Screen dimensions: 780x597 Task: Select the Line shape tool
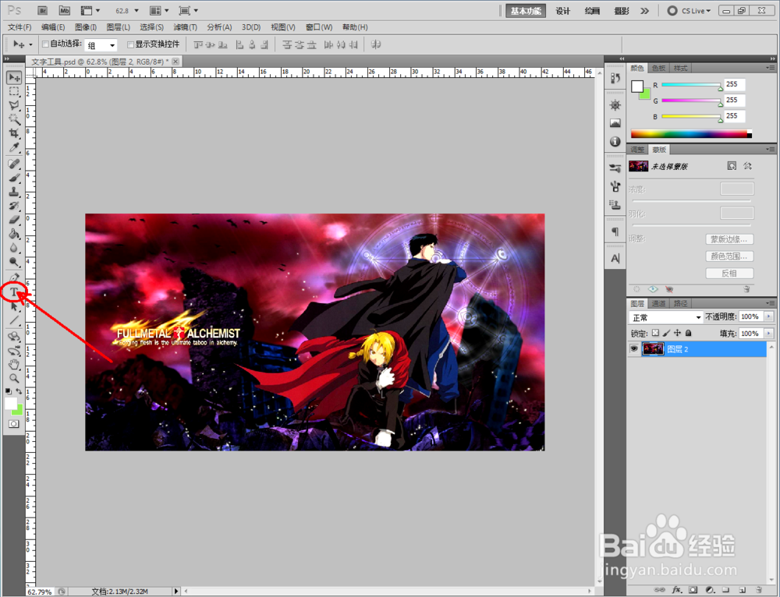tap(14, 320)
